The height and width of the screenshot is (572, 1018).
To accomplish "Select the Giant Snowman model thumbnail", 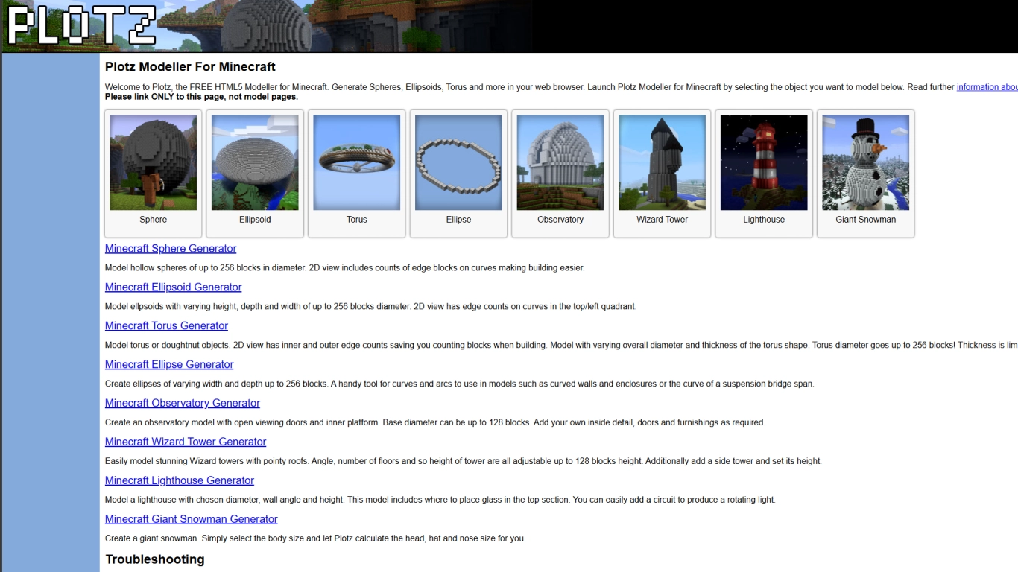I will coord(865,162).
